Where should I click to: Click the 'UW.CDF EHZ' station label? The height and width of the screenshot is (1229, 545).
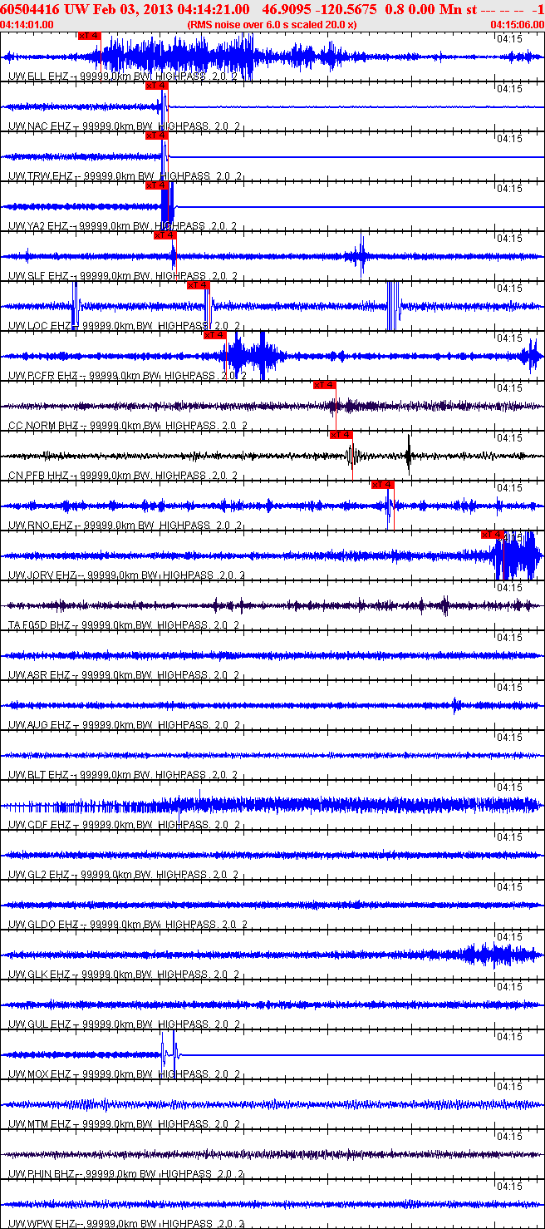(x=39, y=824)
